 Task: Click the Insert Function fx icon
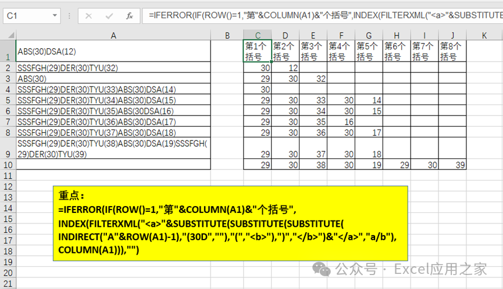tap(129, 16)
